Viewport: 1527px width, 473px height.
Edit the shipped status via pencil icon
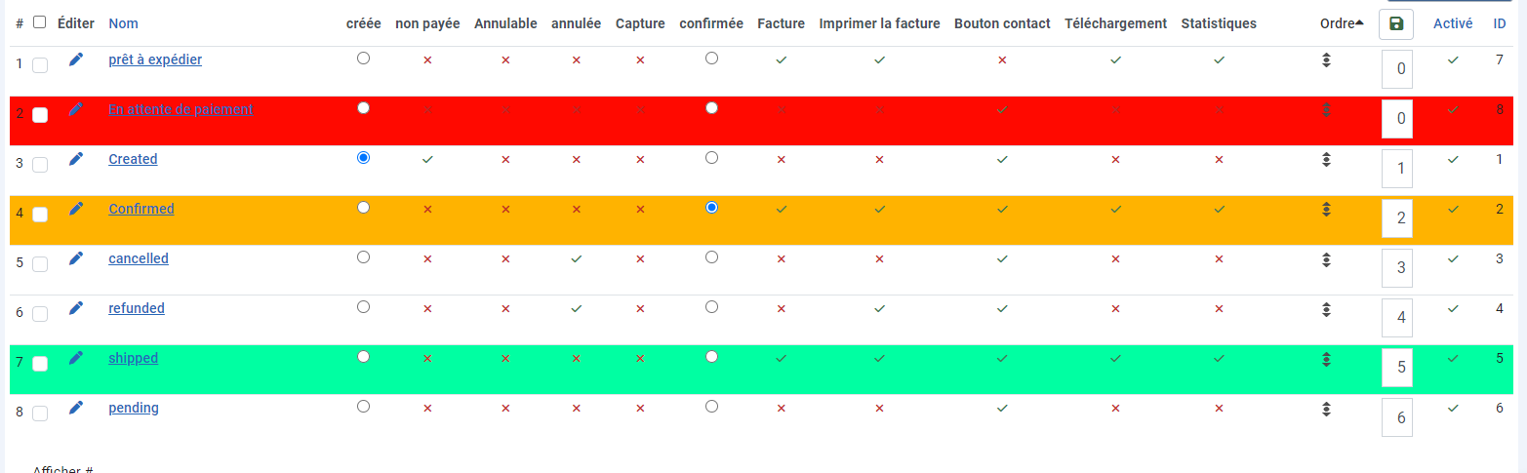click(x=76, y=358)
